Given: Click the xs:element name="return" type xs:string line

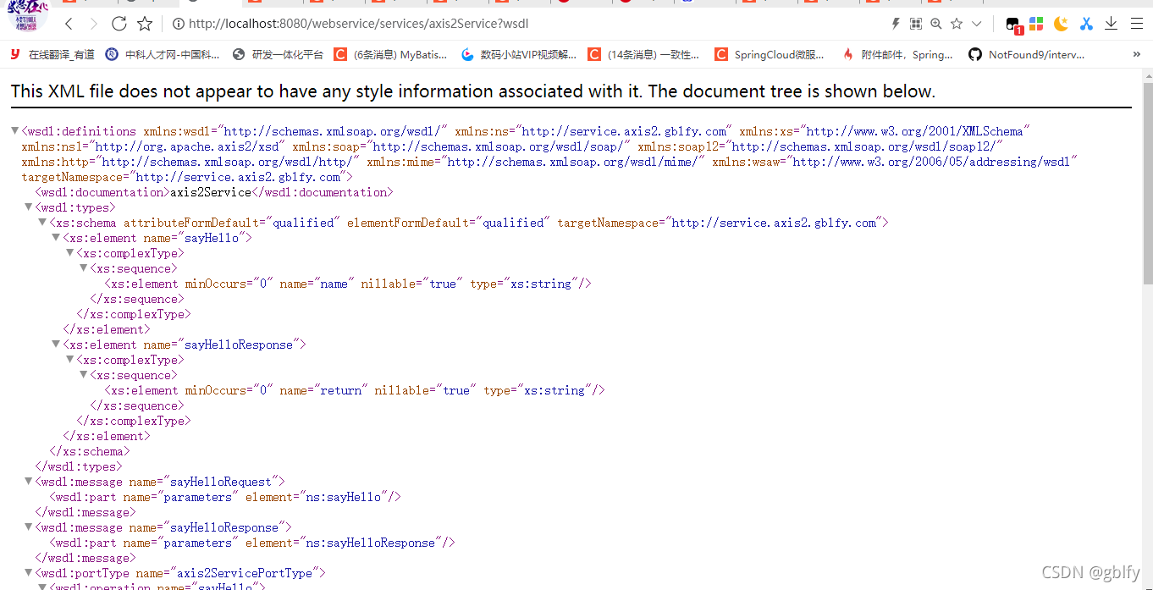Looking at the screenshot, I should (355, 390).
